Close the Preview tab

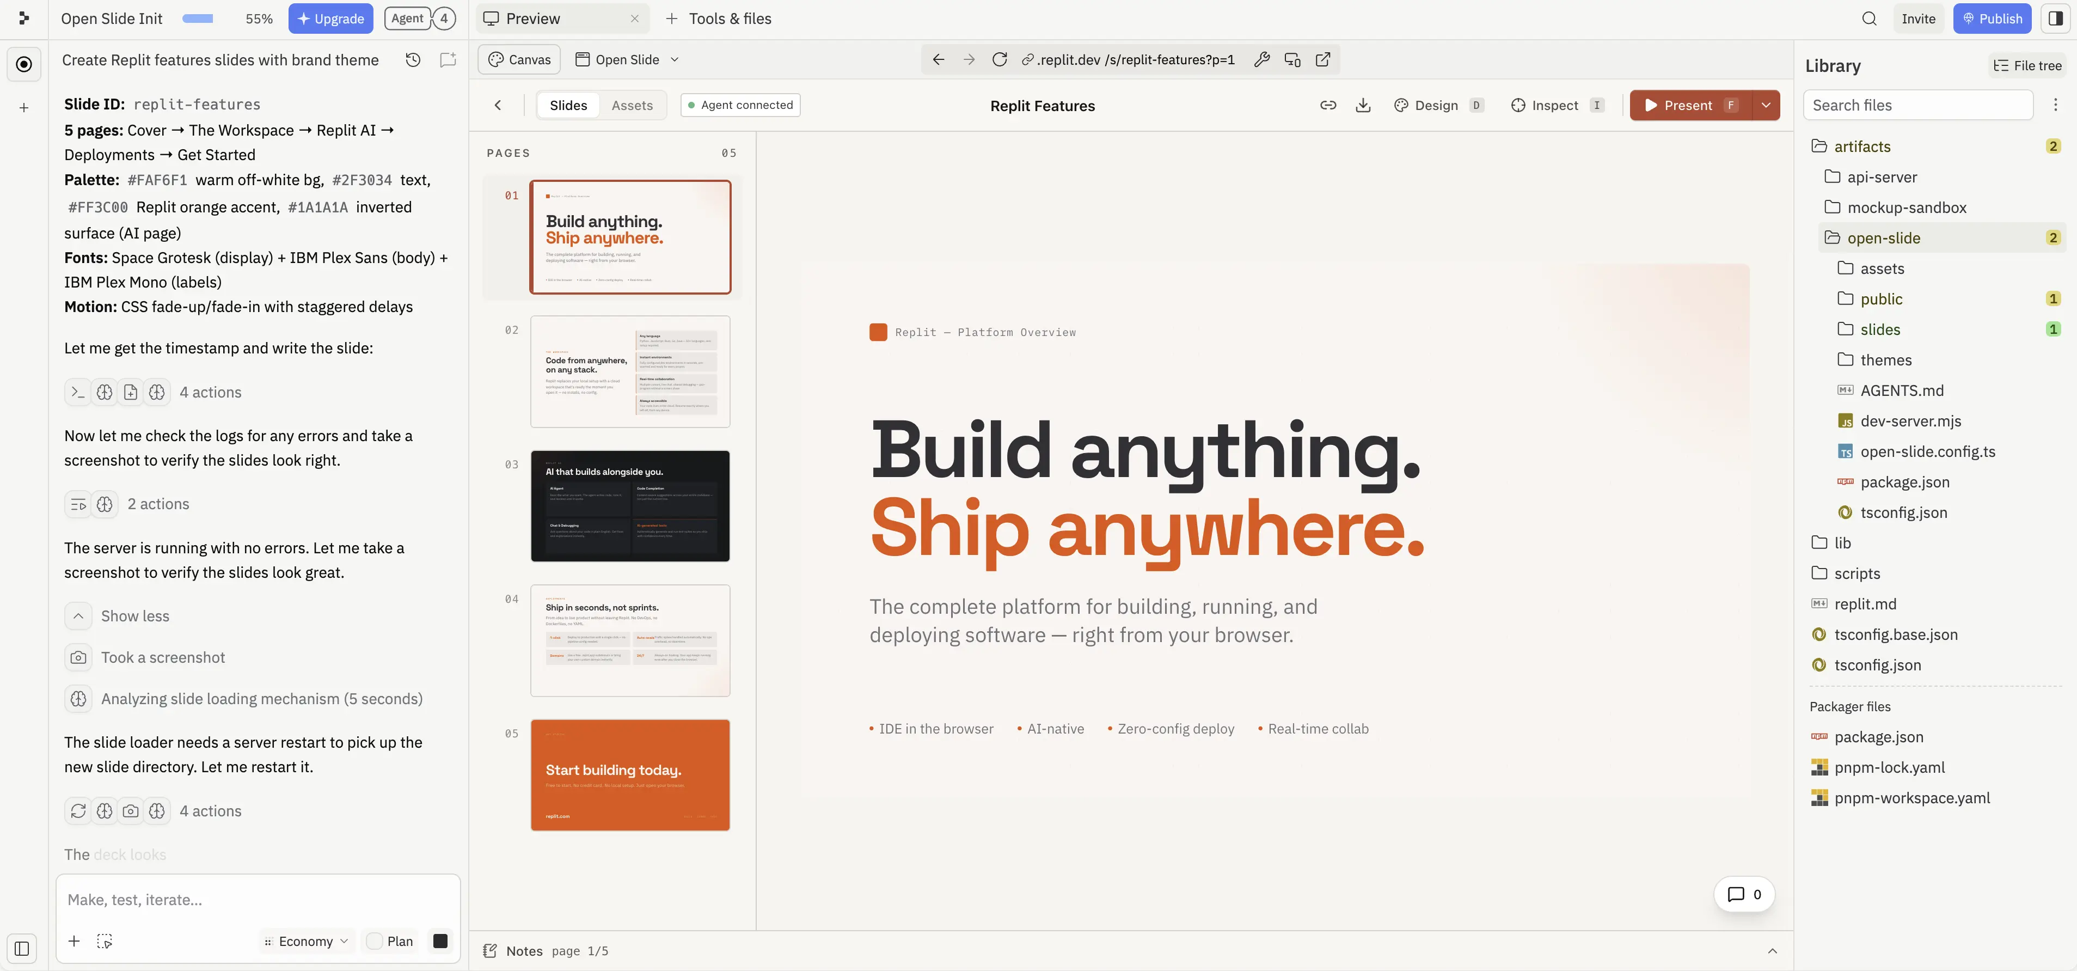point(635,19)
